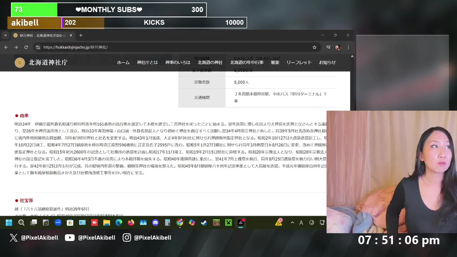
Task: Open 雅楽 navigation item
Action: pos(275,62)
